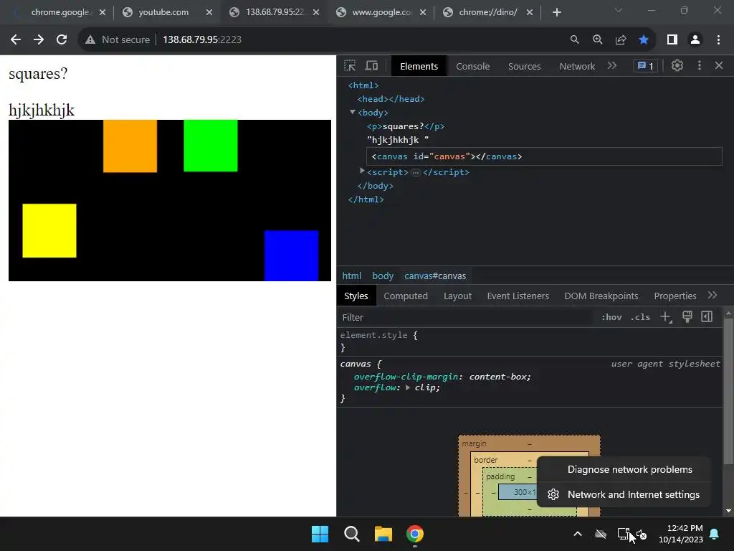Open File Explorer from the taskbar
This screenshot has width=734, height=551.
(383, 534)
